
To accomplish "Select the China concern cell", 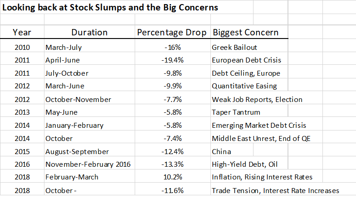I will pos(221,151).
